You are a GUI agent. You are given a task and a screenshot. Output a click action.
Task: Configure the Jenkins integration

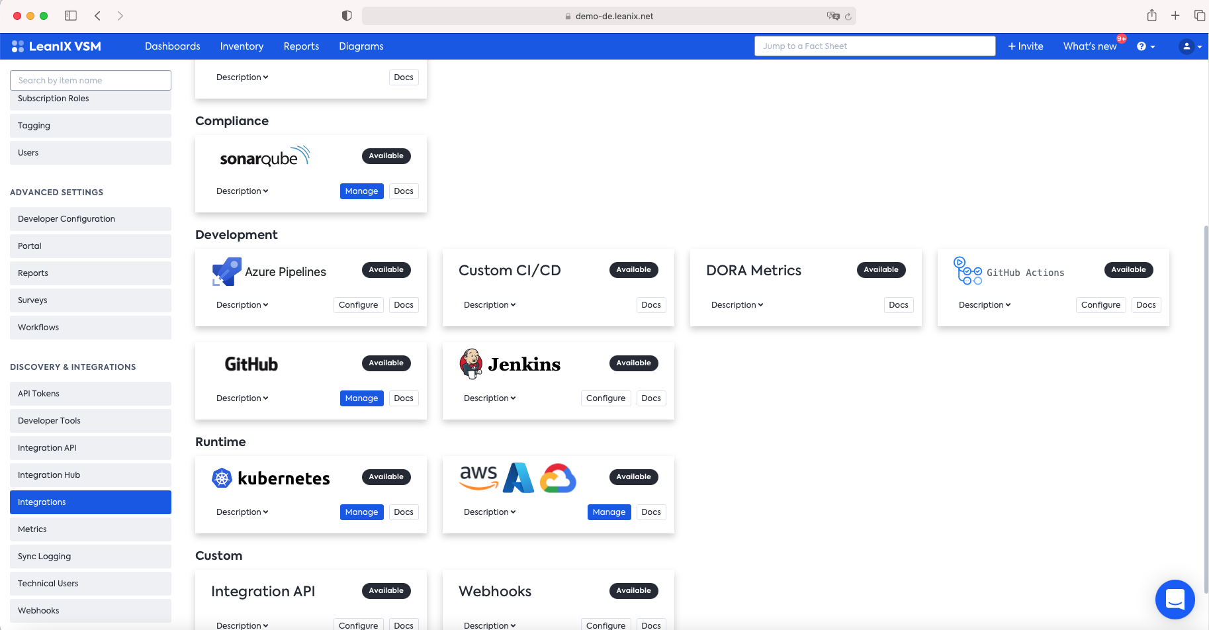[605, 398]
